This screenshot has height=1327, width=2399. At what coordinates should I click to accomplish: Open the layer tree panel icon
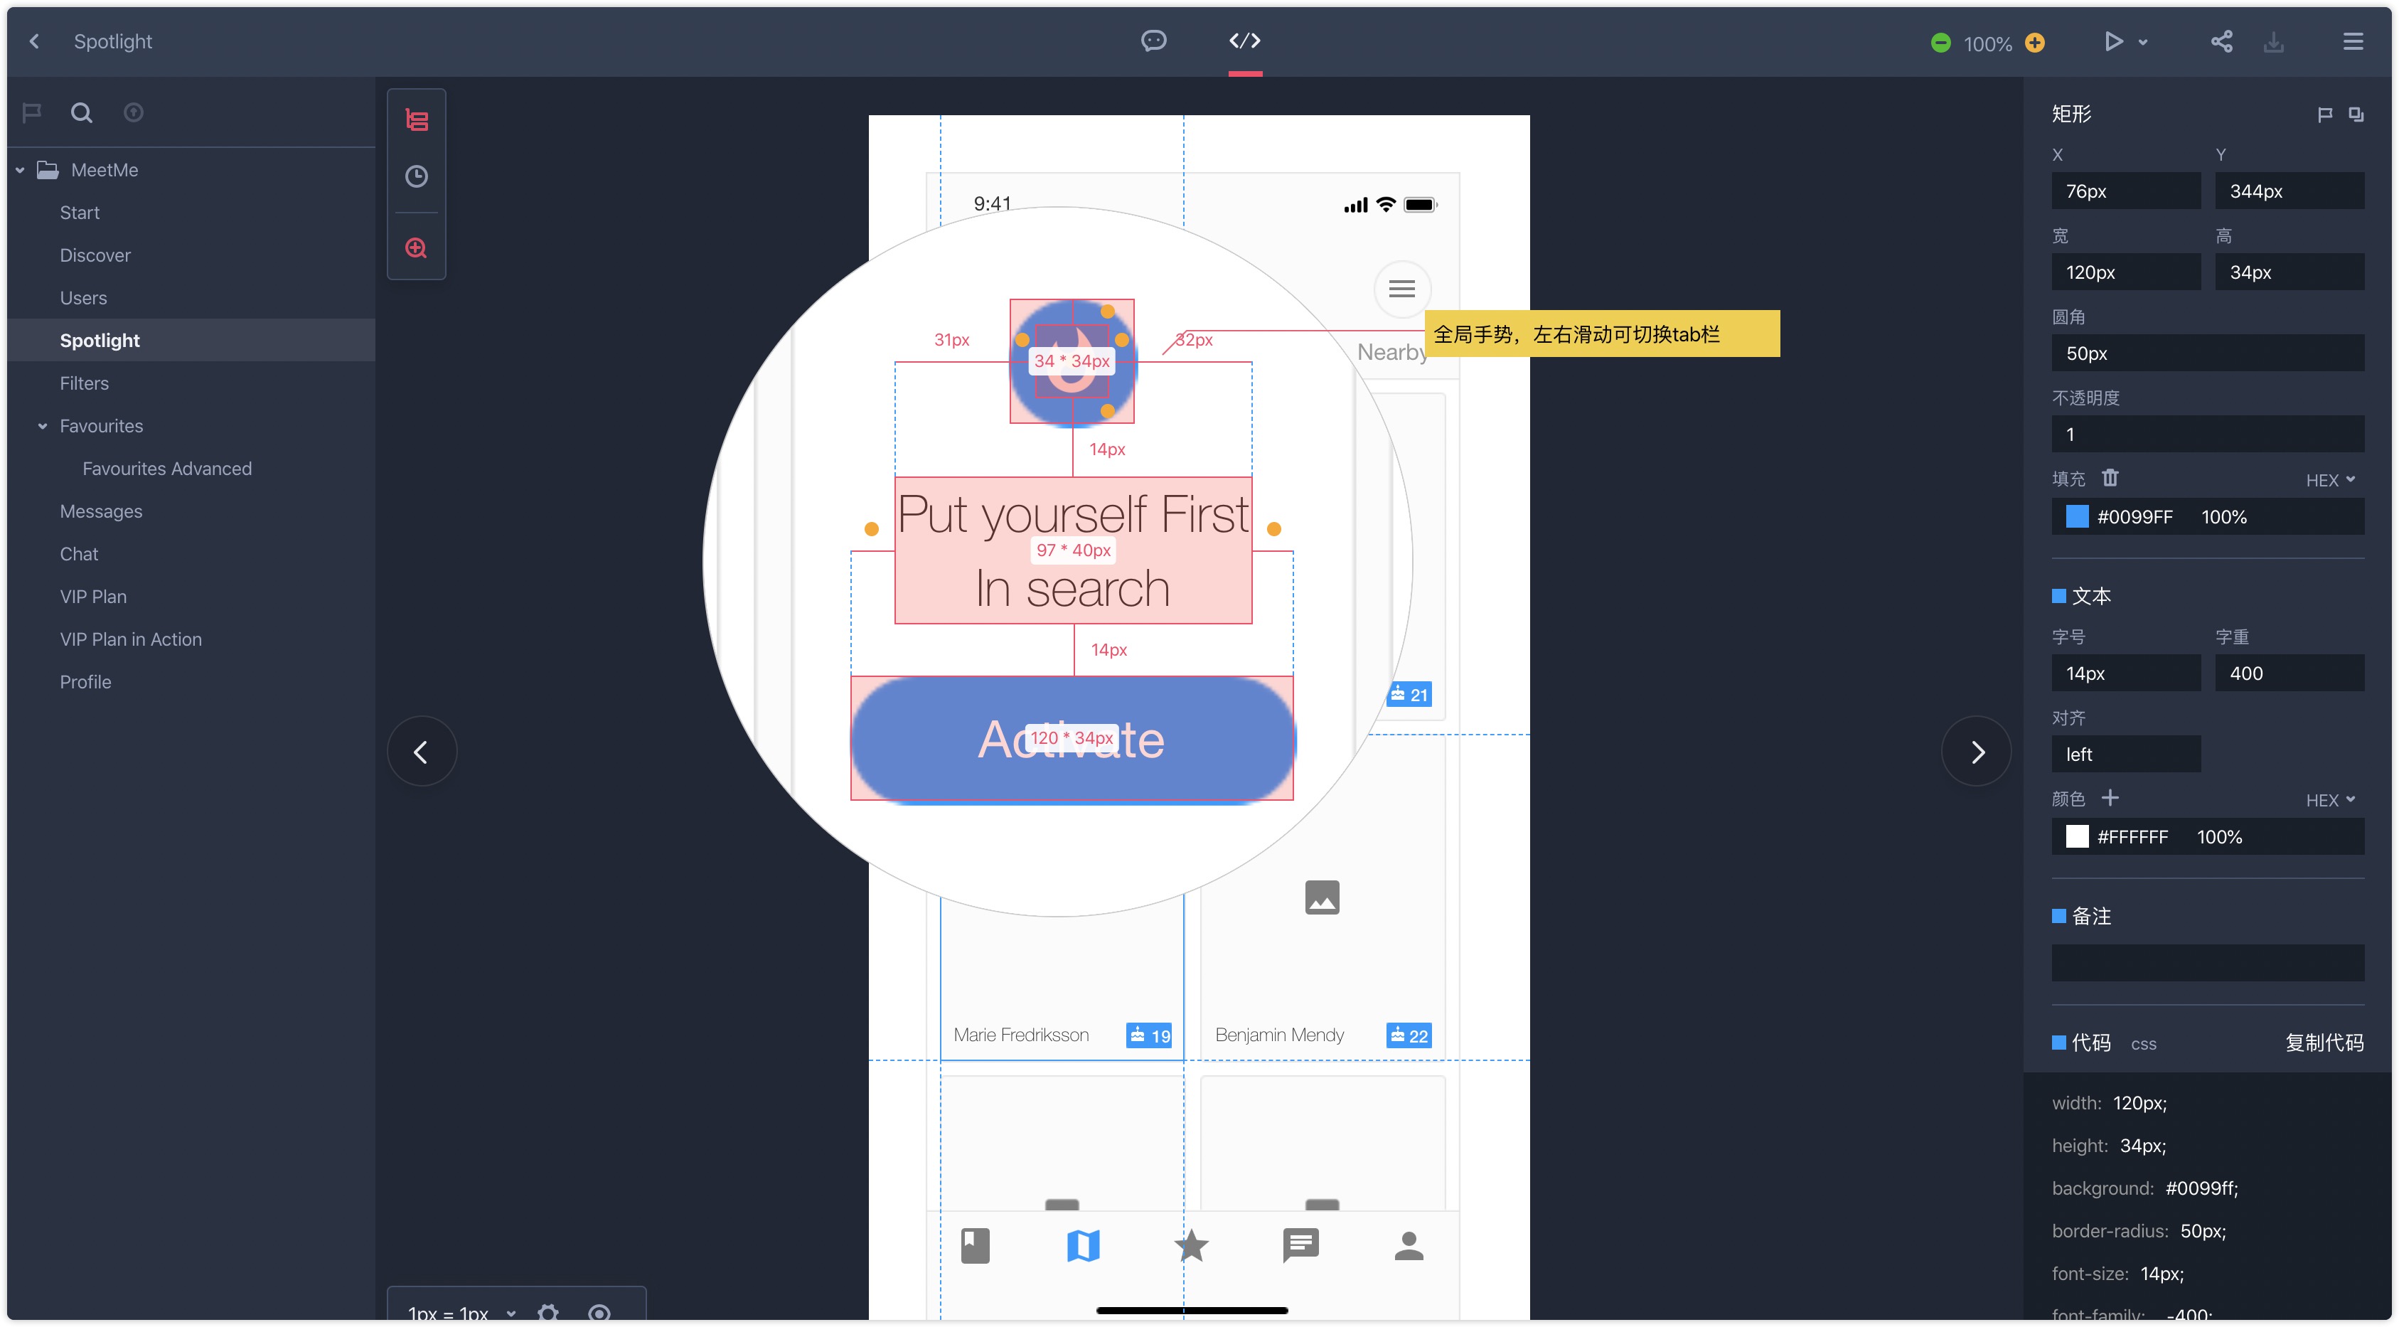[416, 120]
